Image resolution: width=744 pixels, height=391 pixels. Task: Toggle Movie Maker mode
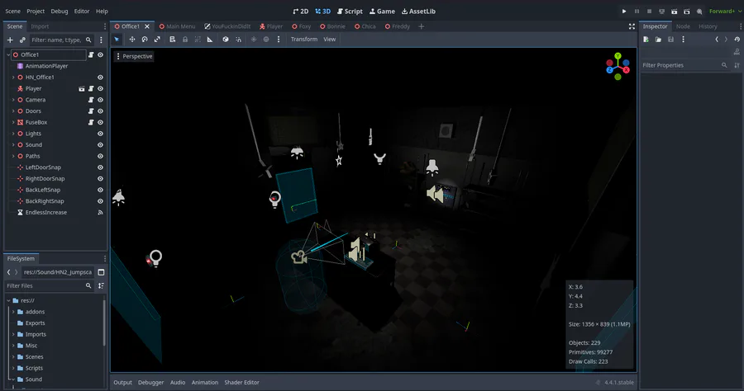699,12
